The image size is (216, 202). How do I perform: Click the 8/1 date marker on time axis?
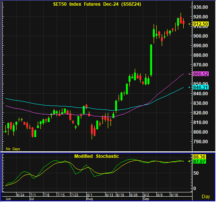90,195
